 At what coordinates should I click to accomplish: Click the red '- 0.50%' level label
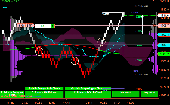tap(138, 89)
